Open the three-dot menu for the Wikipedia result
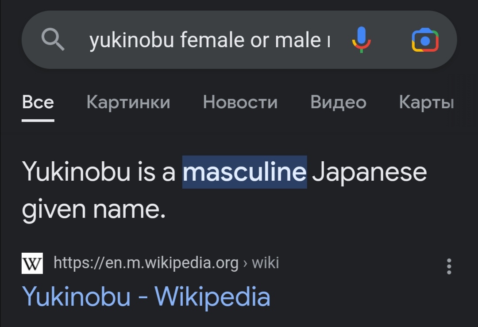478x327 pixels. 449,266
